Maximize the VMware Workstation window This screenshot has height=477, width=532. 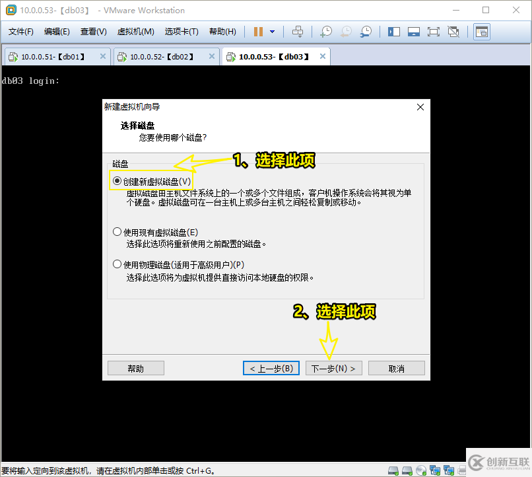pyautogui.click(x=486, y=10)
